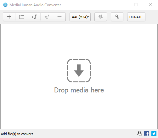
Task: Clear the list with the broom icon
Action: point(47,17)
